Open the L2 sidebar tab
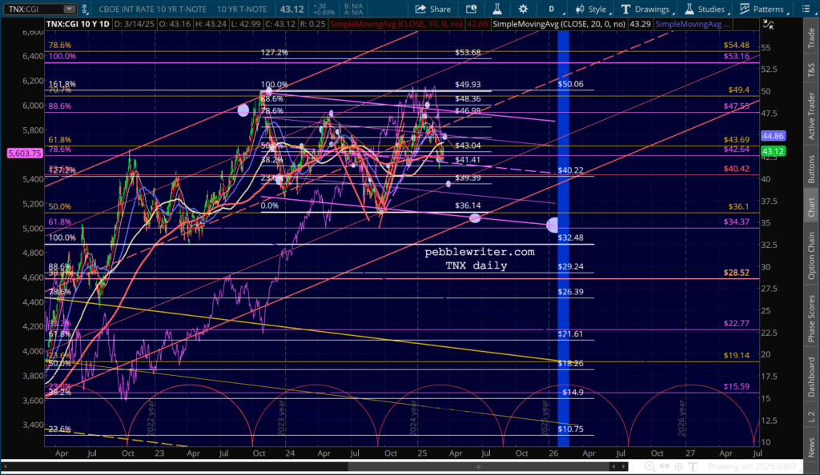This screenshot has height=475, width=820. [811, 416]
